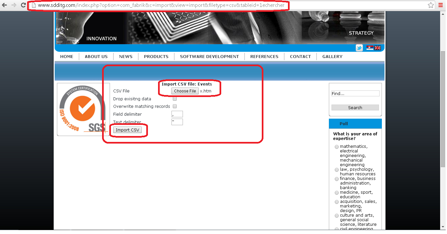The height and width of the screenshot is (234, 447).
Task: Open the browser hamburger menu icon
Action: 440,5
